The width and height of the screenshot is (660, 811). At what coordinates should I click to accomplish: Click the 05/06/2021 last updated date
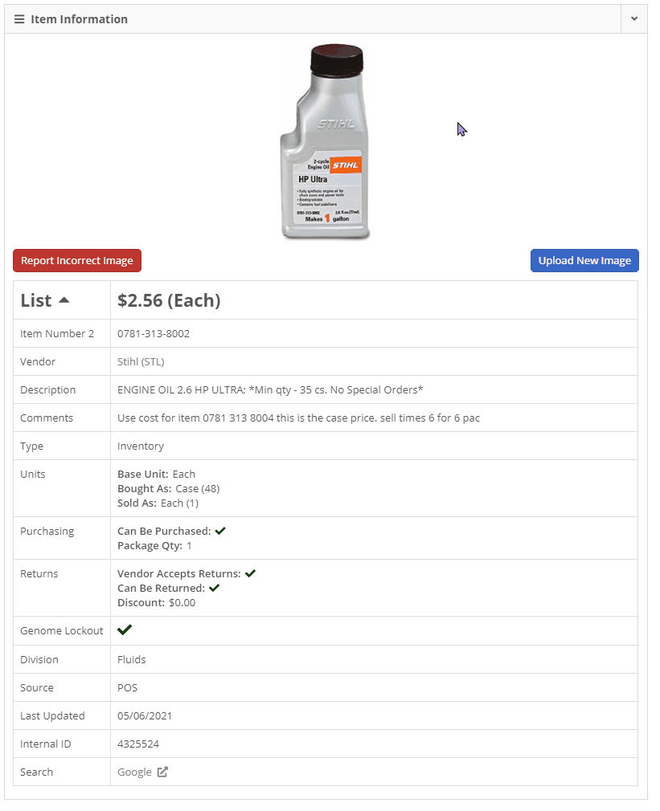tap(145, 715)
